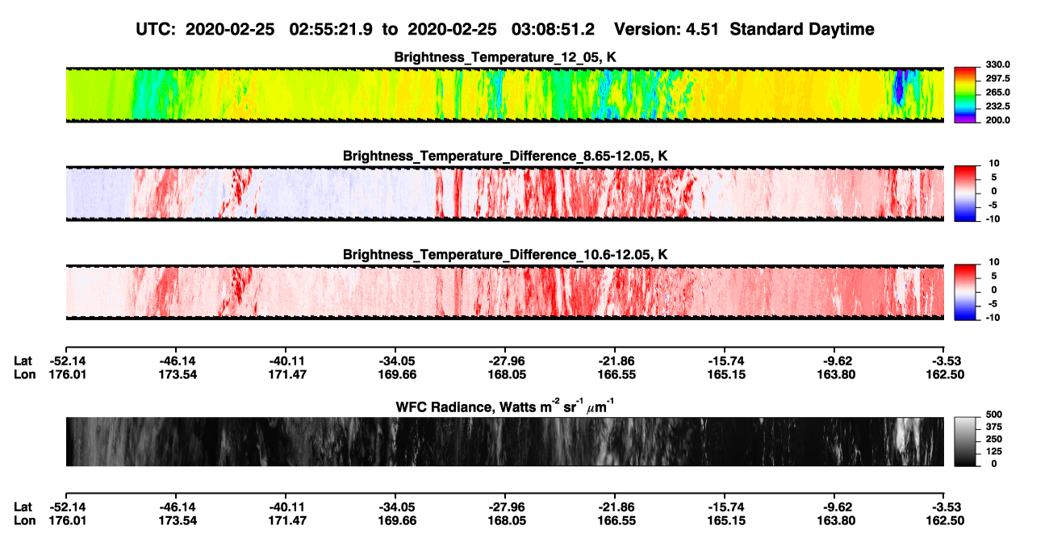Click the 'Lon' label below the WFC Radiance image
Viewport: 1049px width, 538px height.
point(24,521)
